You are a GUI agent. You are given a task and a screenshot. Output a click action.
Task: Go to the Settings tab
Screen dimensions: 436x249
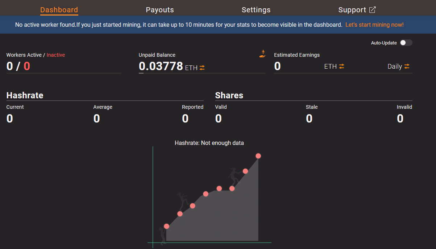(x=256, y=10)
